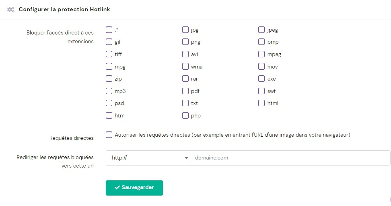Select the gif extension checkbox
Screen dimensions: 391x206
[109, 42]
